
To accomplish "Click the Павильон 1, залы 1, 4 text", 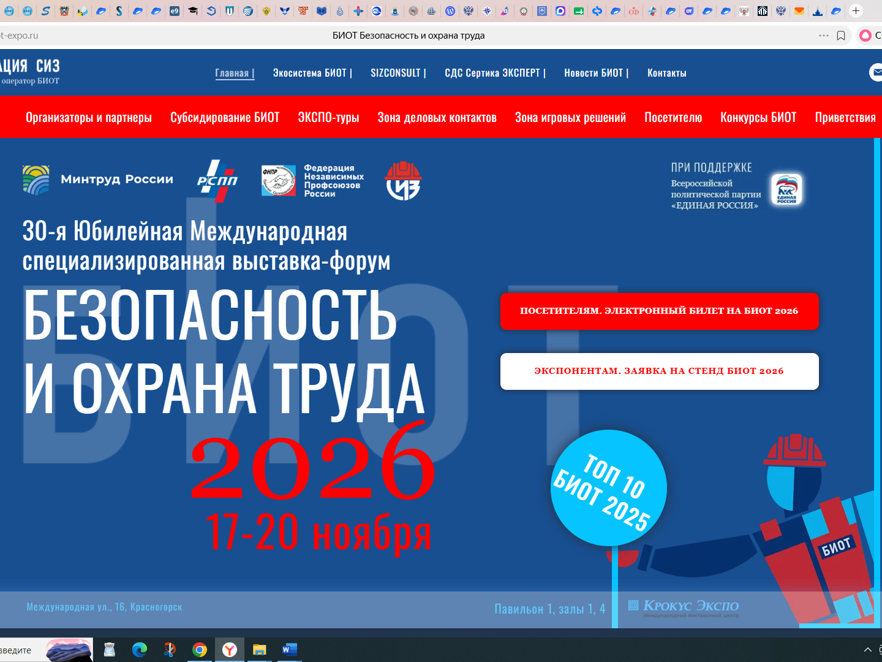I will 550,609.
